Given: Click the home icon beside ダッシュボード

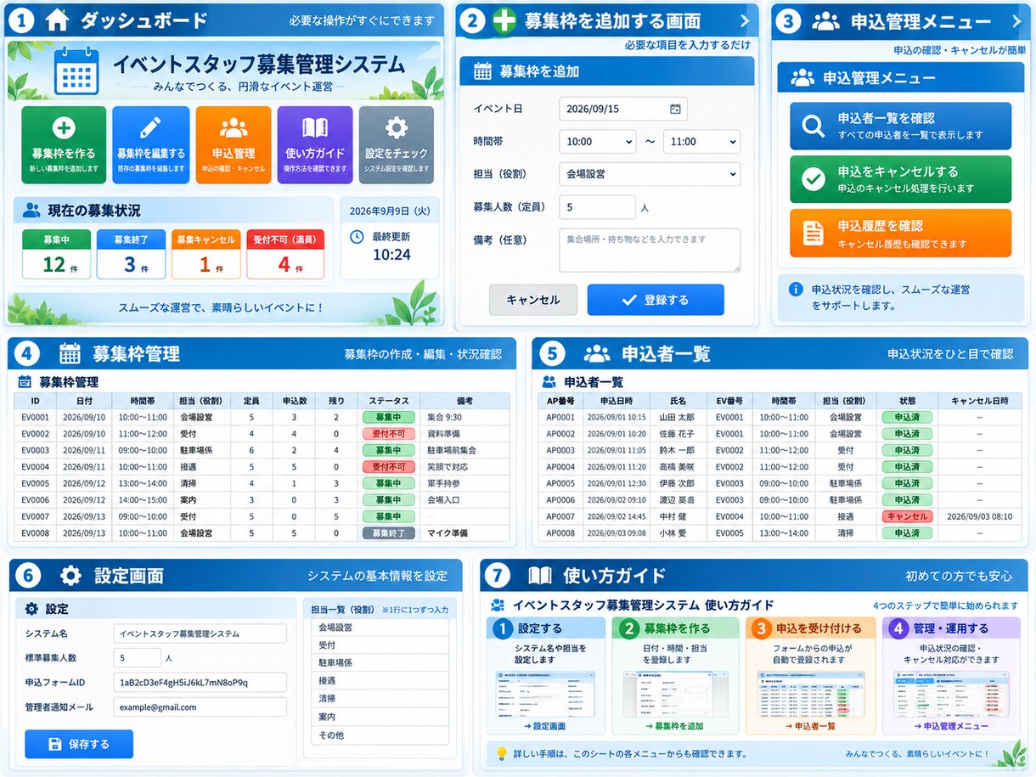Looking at the screenshot, I should tap(57, 20).
